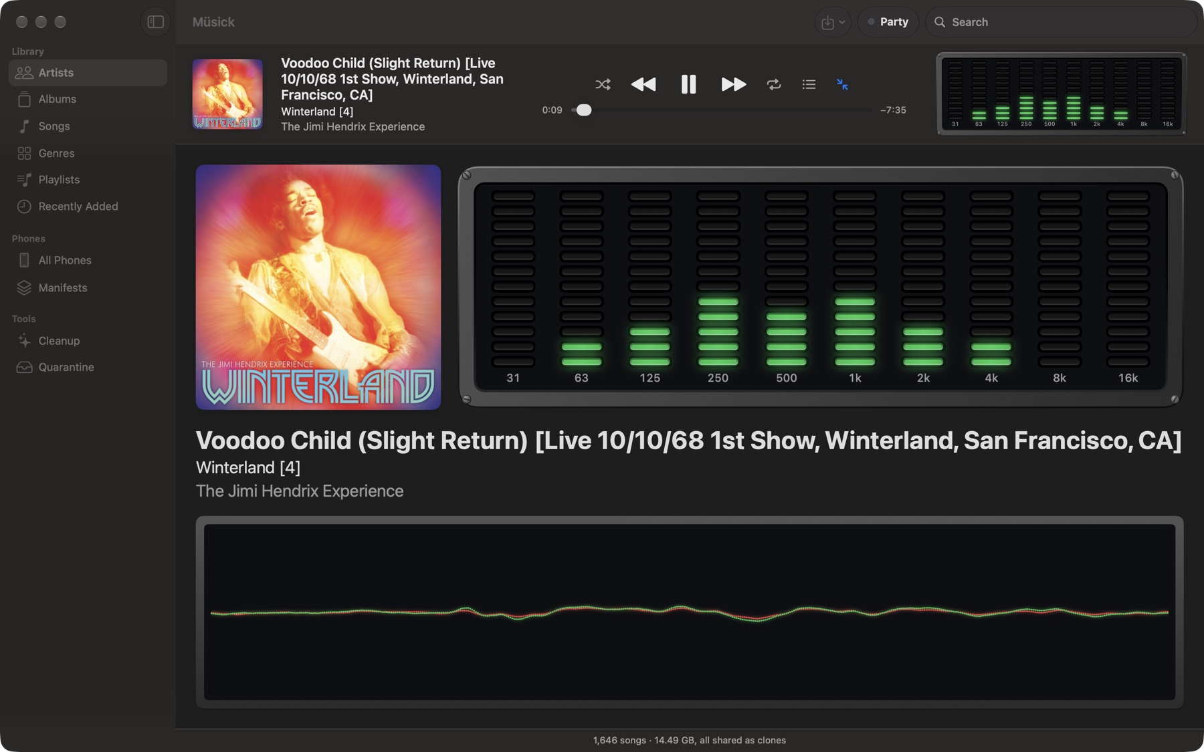Click the Songs music note icon
This screenshot has width=1204, height=752.
24,126
